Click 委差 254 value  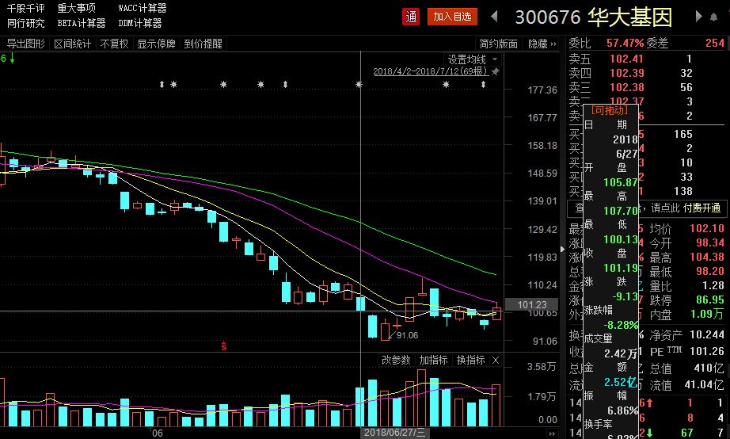[x=715, y=44]
